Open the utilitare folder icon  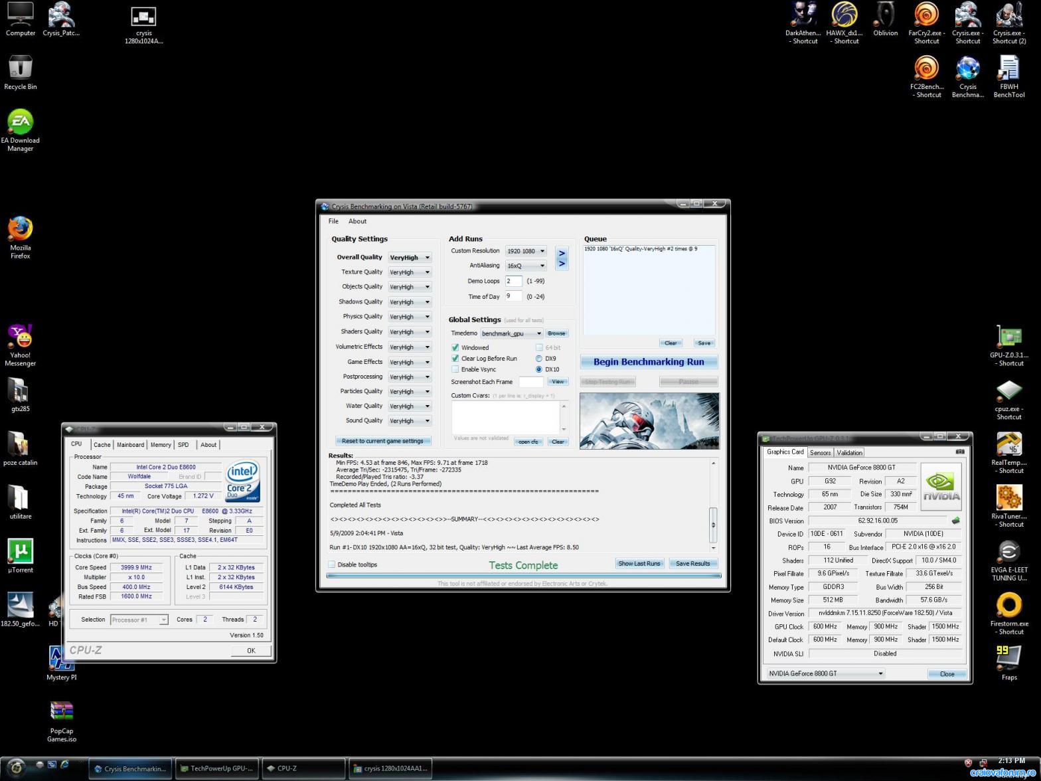pos(21,503)
